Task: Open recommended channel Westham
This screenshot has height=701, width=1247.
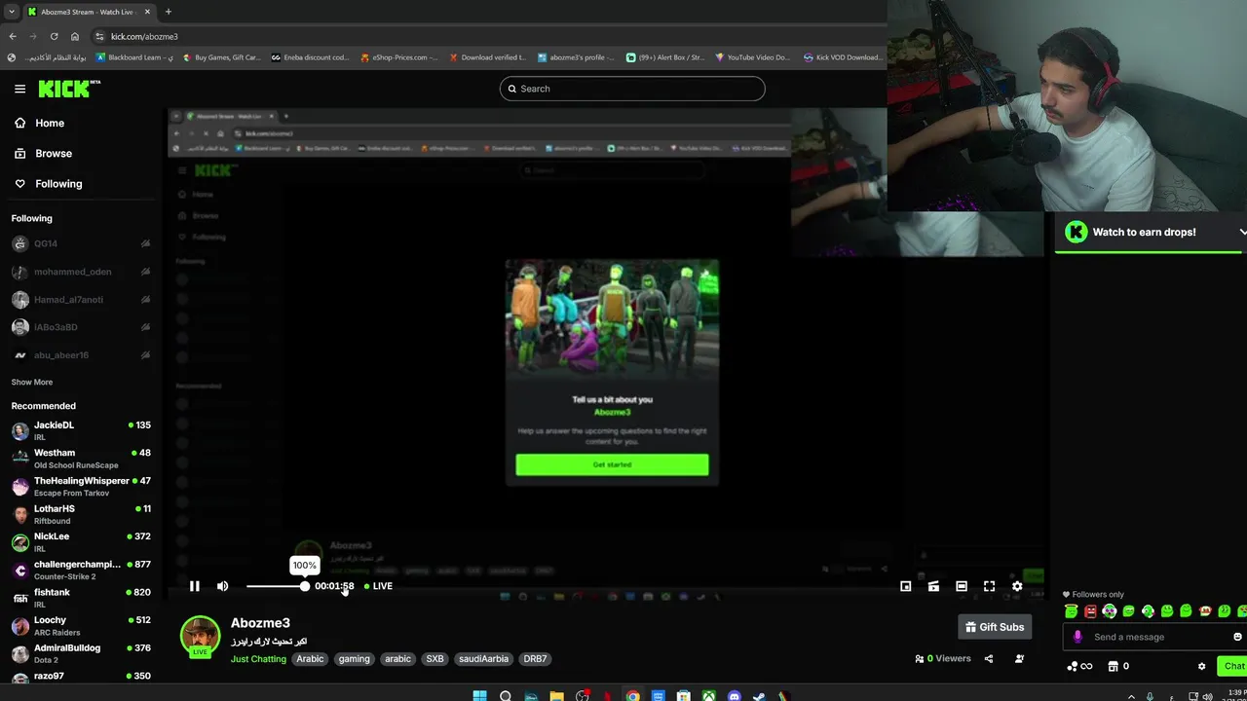Action: click(80, 458)
